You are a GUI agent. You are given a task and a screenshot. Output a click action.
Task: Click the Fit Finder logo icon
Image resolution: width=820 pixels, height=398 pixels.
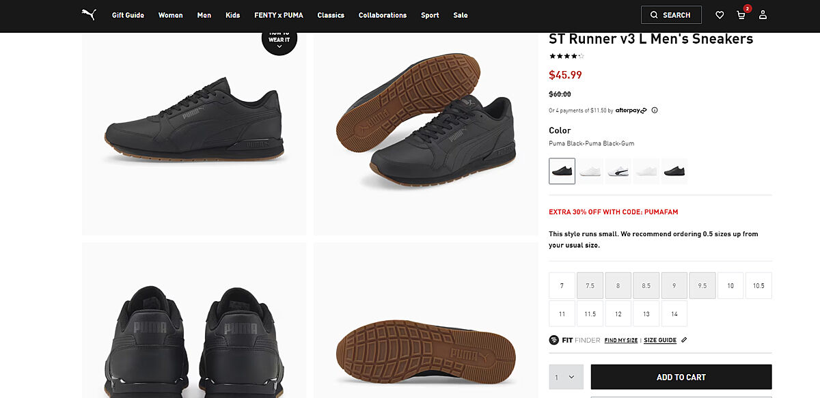coord(554,340)
